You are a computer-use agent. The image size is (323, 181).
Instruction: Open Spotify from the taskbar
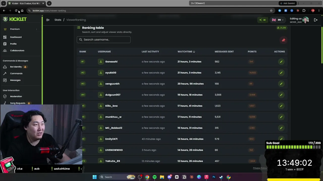click(154, 177)
